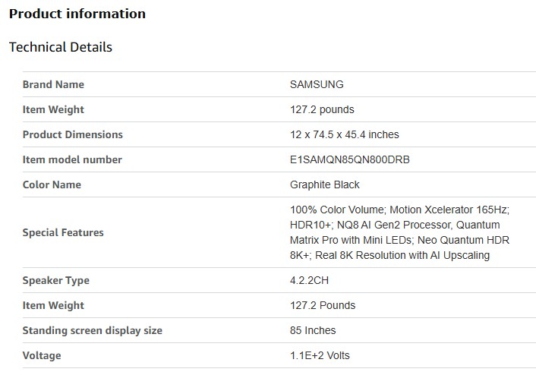Select the 1.1E+2 Volts value
The image size is (536, 372).
(x=320, y=355)
